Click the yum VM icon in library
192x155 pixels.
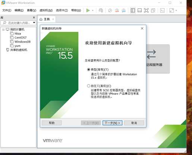click(x=12, y=46)
